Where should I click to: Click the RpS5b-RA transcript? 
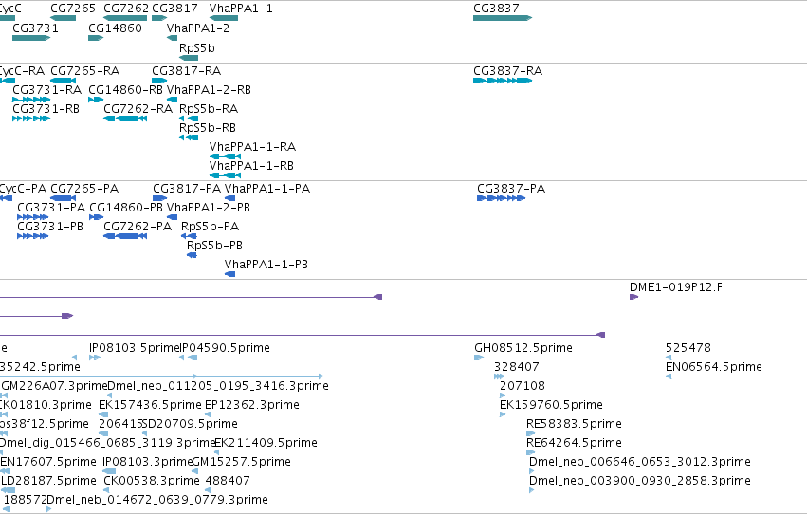[x=189, y=119]
